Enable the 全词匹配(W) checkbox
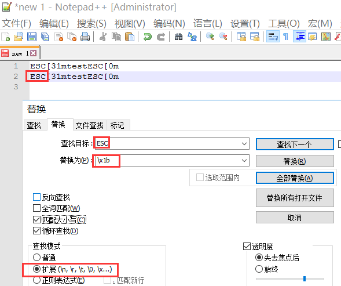The image size is (341, 286). coord(36,208)
